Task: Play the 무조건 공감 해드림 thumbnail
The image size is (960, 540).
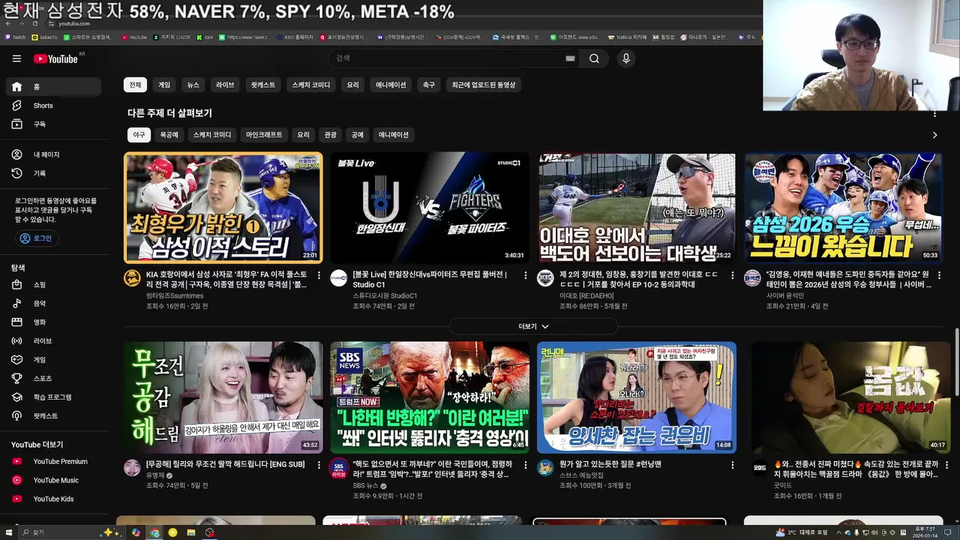Action: click(223, 397)
